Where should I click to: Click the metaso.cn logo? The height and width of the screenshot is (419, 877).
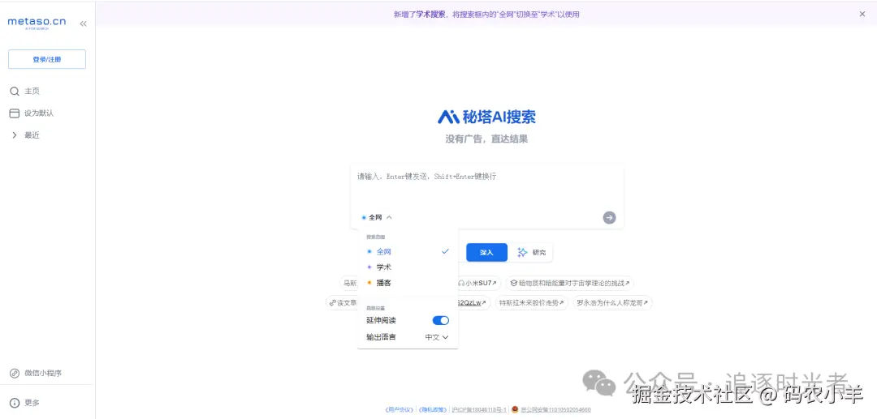click(37, 23)
